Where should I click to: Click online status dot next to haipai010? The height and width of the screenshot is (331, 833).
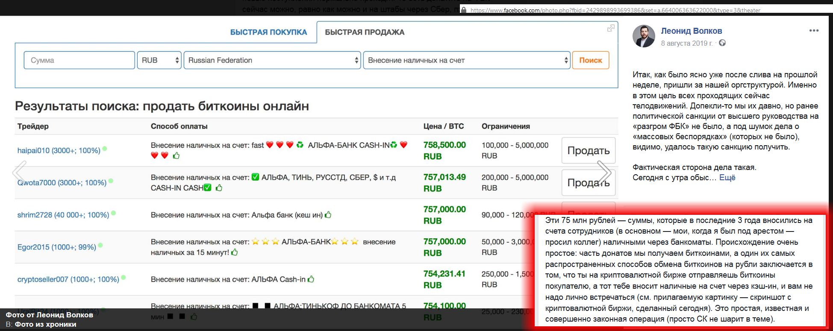(x=105, y=149)
